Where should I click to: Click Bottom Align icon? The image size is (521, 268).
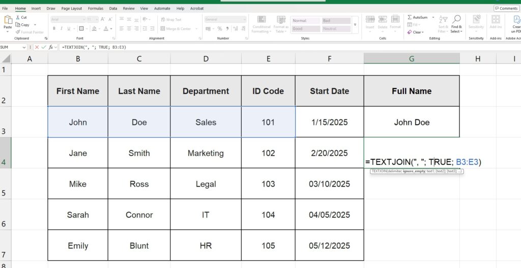click(136, 20)
